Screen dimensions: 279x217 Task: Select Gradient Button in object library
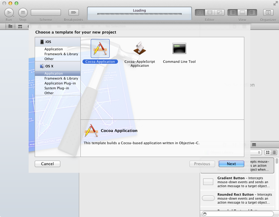coord(237,182)
